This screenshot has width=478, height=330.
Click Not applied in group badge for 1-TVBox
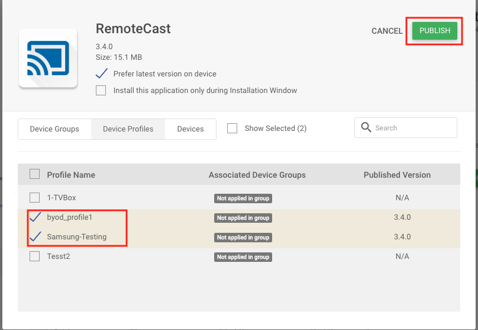[243, 198]
